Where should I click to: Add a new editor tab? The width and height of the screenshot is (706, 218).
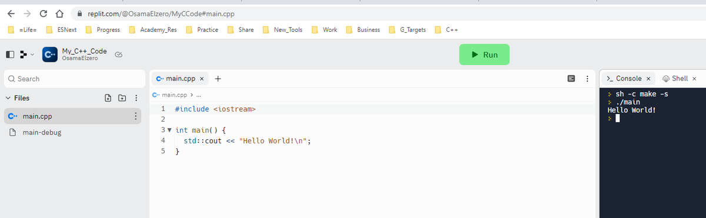point(218,79)
